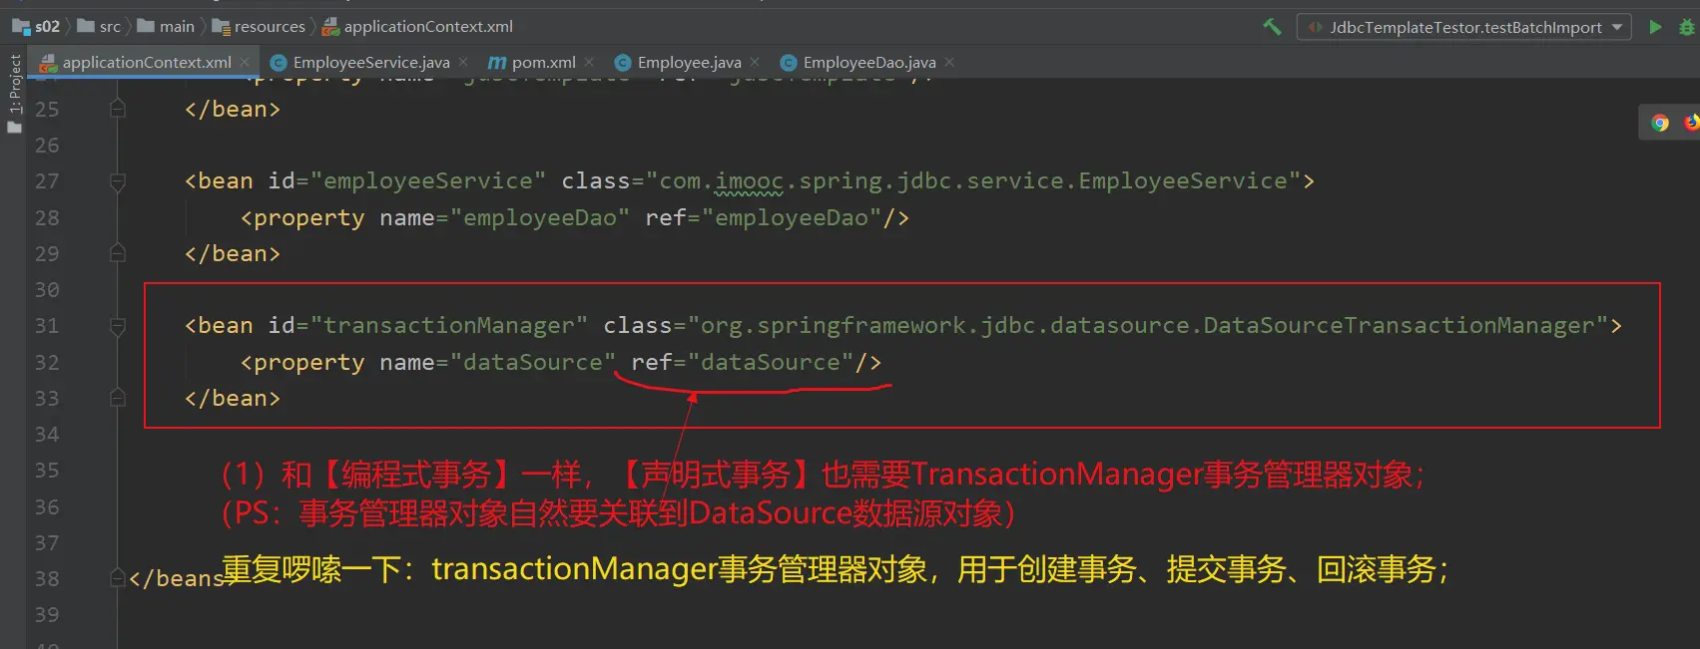Click line number 27 in the gutter
Viewport: 1700px width, 649px height.
(47, 181)
